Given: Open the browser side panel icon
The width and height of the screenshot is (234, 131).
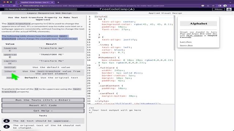Looking at the screenshot, I should [220, 6].
